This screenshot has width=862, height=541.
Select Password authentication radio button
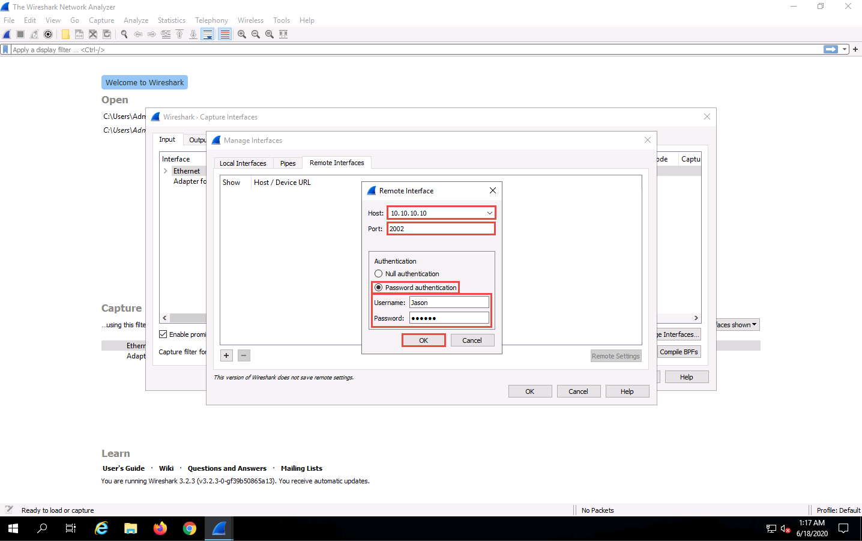[379, 288]
